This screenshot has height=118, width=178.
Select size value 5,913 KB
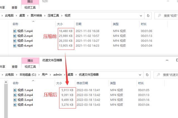(x=67, y=90)
